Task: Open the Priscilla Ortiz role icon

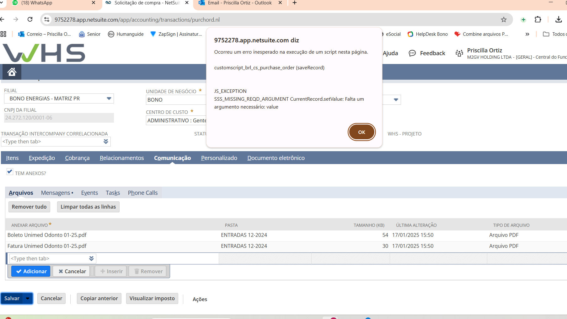Action: [x=459, y=53]
